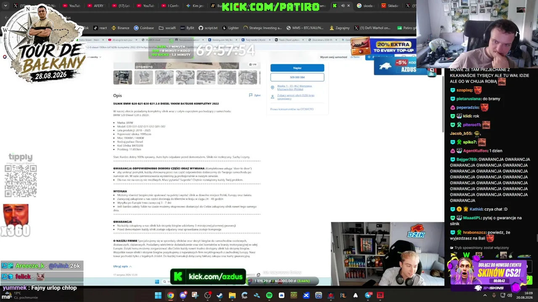Screen dimensions: 538x302
Task: Switch to the Kim jes tab
Action: (x=195, y=6)
